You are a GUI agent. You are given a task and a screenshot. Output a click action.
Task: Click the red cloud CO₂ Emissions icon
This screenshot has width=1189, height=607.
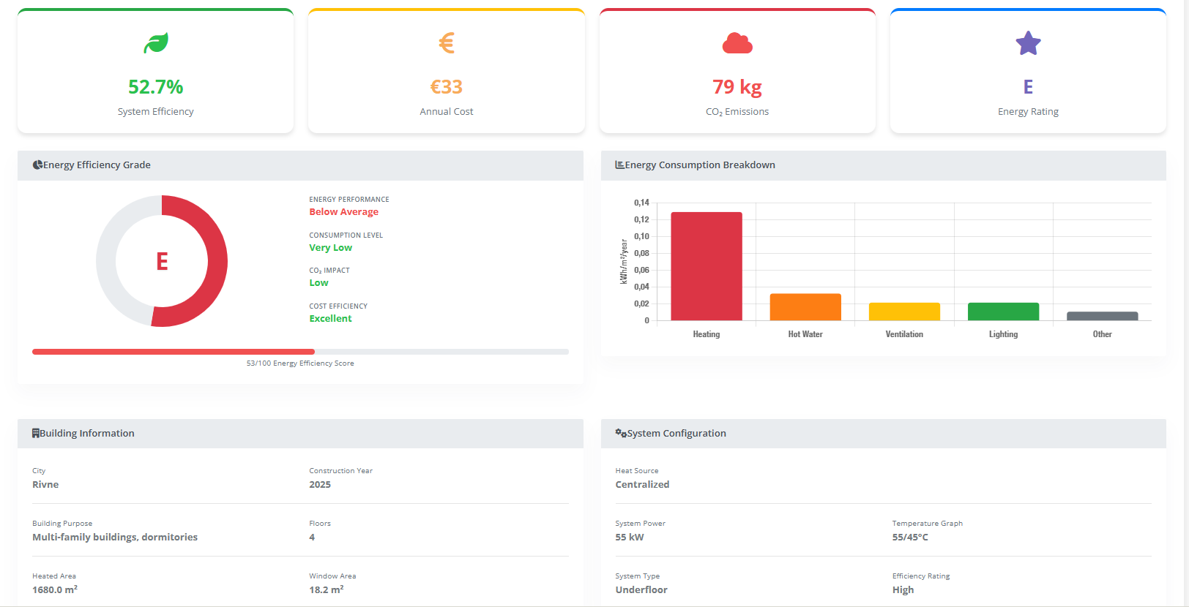(x=737, y=44)
